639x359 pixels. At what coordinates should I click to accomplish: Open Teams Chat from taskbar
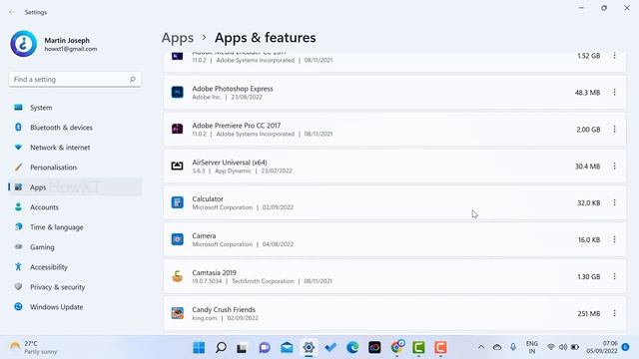click(265, 348)
